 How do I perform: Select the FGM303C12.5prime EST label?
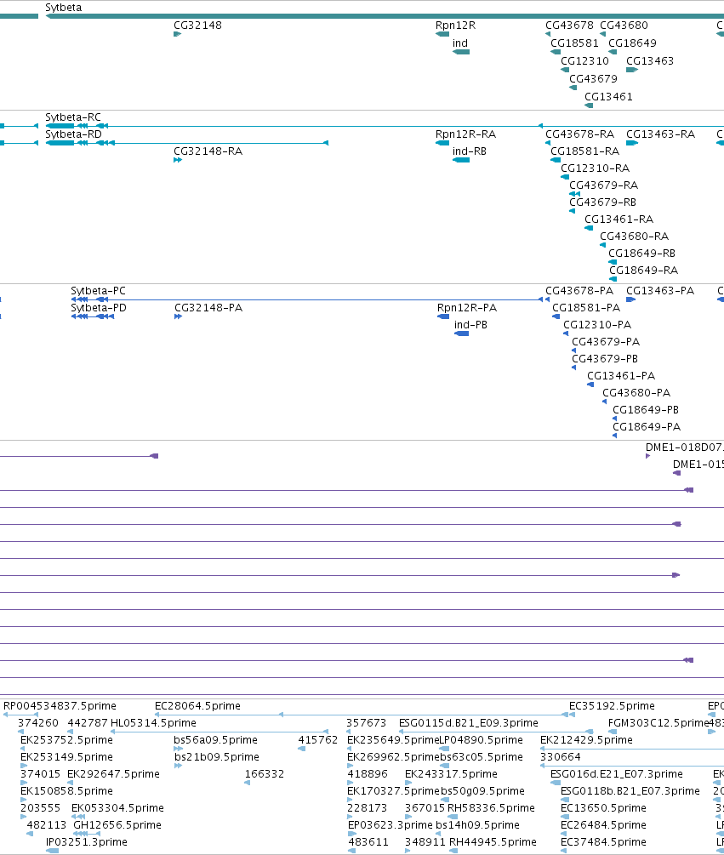[x=658, y=722]
